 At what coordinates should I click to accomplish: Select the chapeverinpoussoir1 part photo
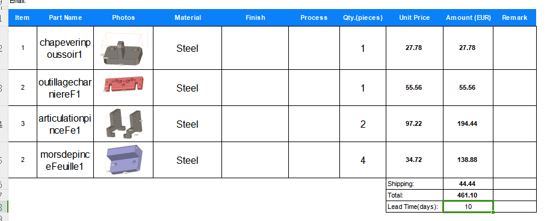(123, 48)
